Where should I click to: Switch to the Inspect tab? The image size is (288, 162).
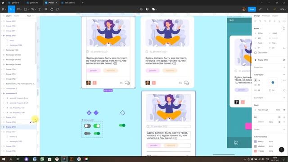point(275,16)
